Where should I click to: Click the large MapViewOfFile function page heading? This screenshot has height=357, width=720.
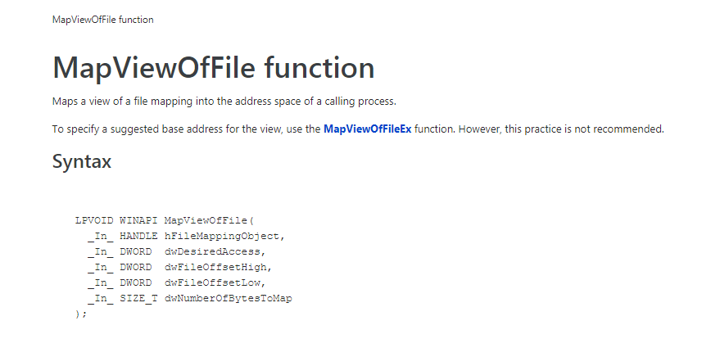coord(214,68)
